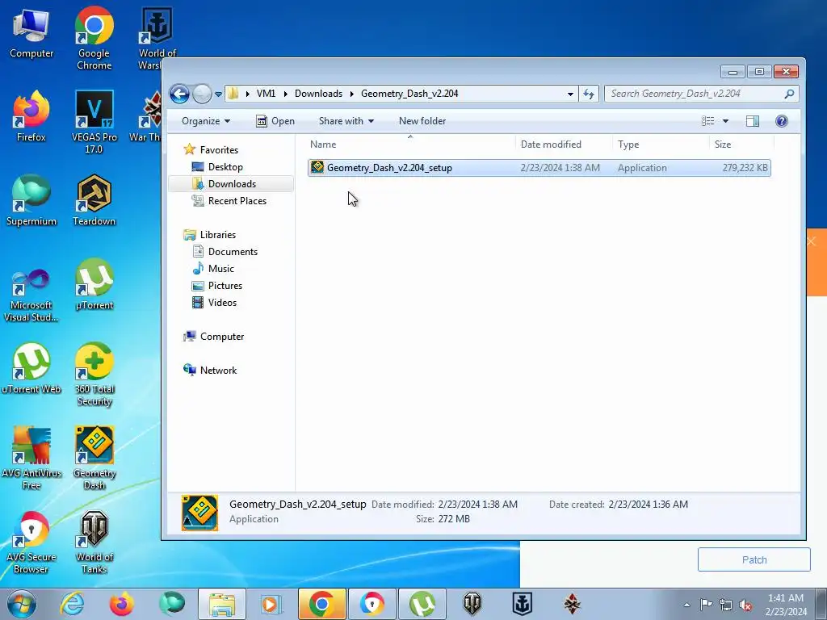827x620 pixels.
Task: Expand the arrow after Downloads breadcrumb
Action: (352, 94)
